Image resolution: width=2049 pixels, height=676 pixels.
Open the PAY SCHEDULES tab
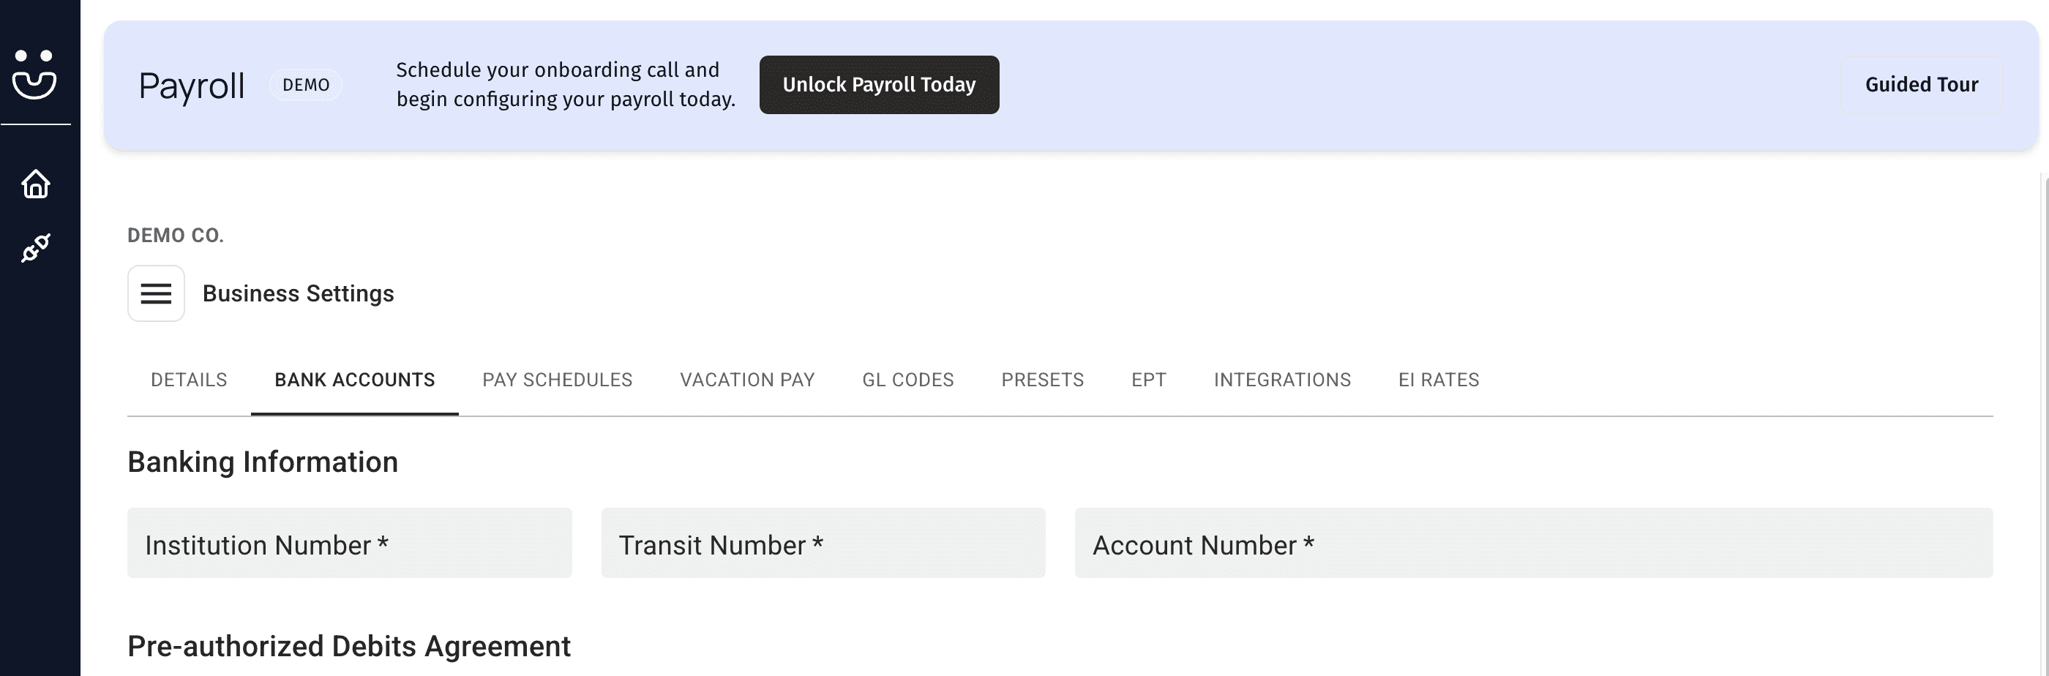pyautogui.click(x=557, y=380)
